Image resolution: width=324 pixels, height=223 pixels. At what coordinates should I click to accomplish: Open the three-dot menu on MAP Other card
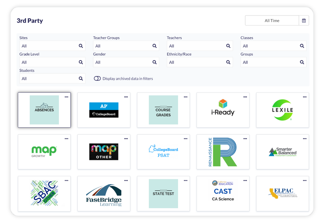pyautogui.click(x=126, y=139)
